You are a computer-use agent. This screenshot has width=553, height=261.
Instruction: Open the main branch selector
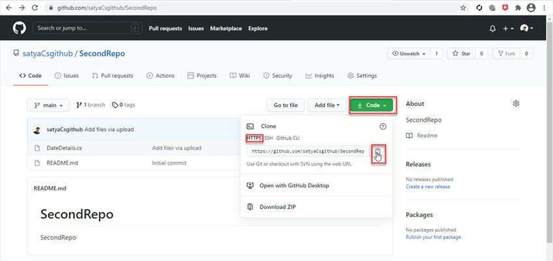[48, 105]
